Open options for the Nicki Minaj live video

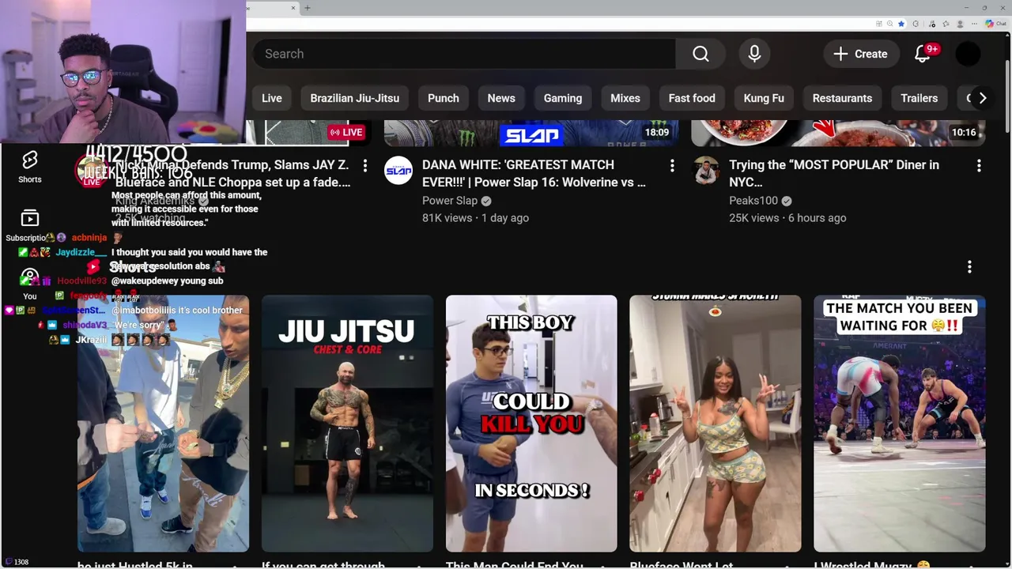(x=364, y=165)
